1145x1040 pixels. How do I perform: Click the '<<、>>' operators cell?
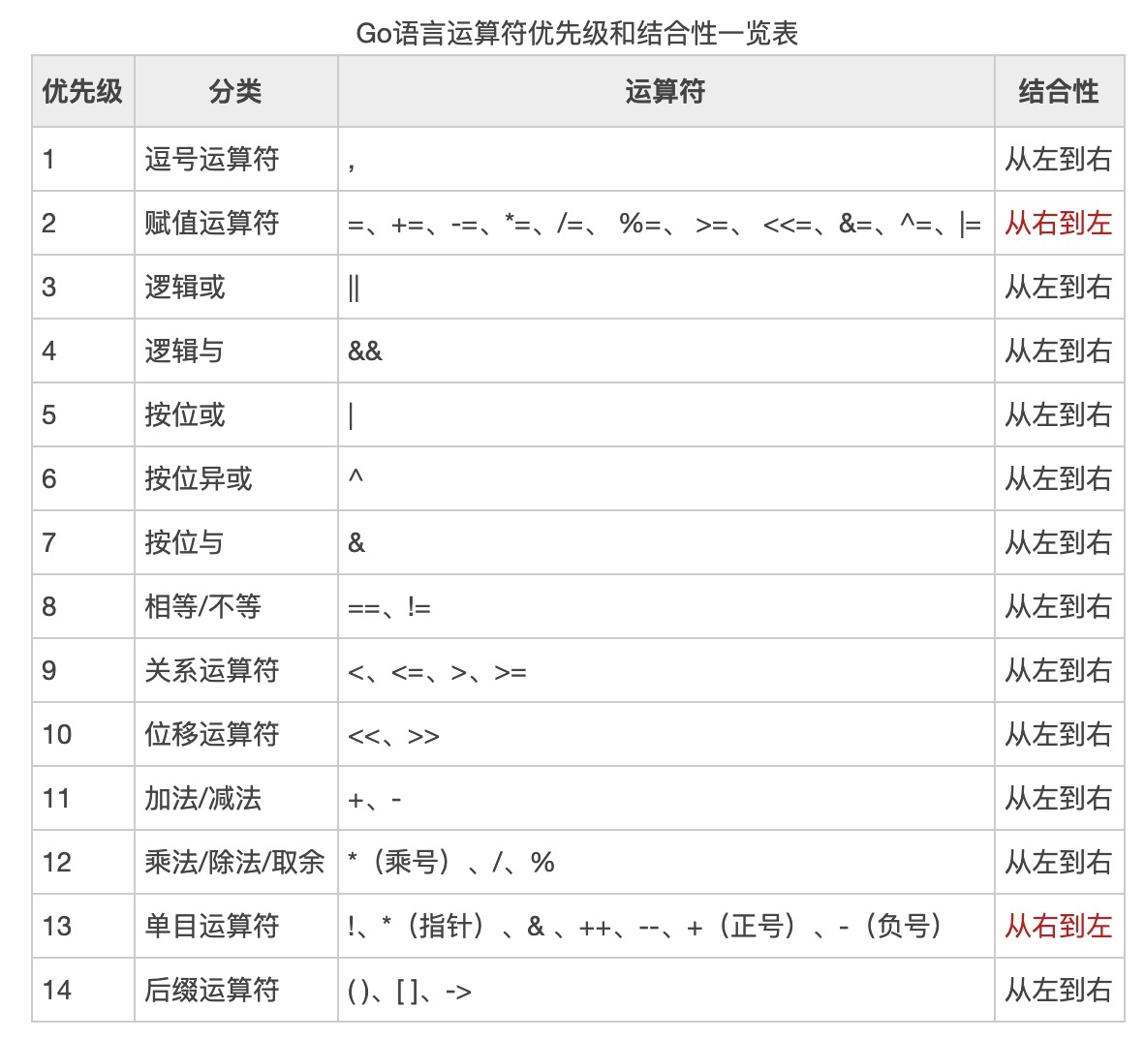[665, 734]
